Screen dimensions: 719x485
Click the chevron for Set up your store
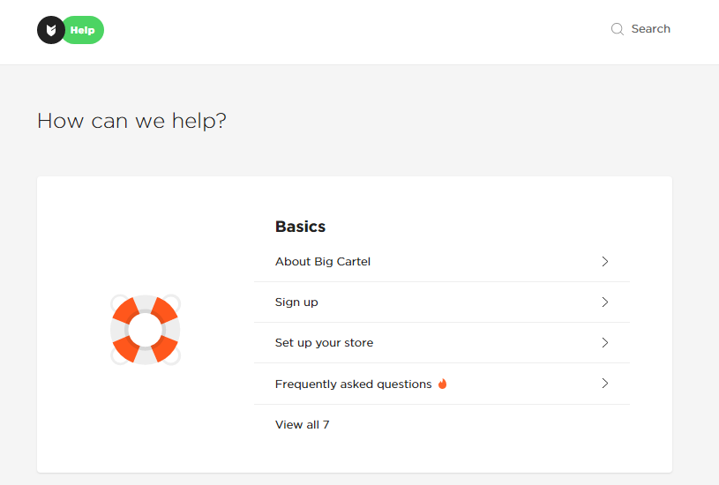click(605, 343)
